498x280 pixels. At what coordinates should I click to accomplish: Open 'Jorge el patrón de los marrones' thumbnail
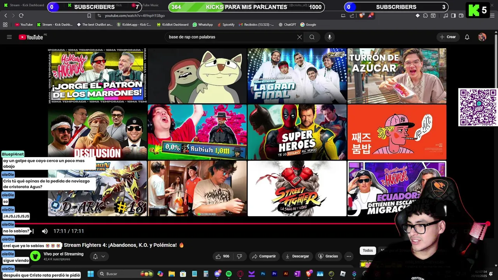(97, 75)
